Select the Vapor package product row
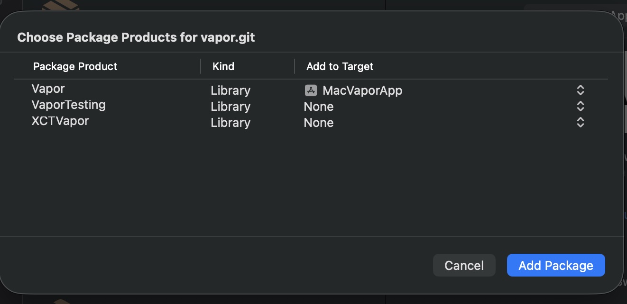This screenshot has height=304, width=627. coord(311,89)
